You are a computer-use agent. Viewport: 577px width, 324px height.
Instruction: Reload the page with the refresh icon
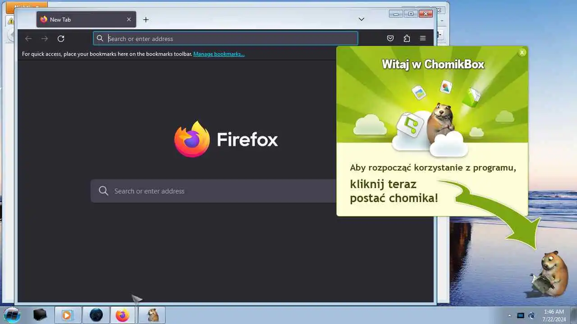click(61, 39)
